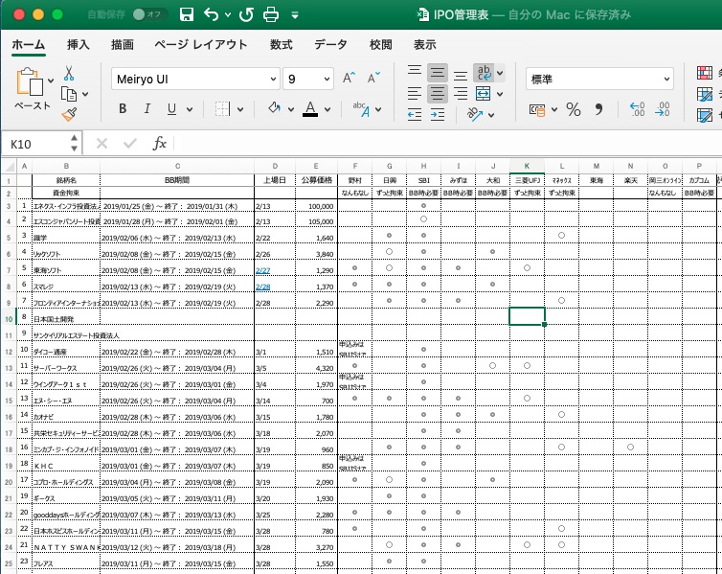Open the 2/28 link in row 8
The width and height of the screenshot is (722, 574).
pos(263,287)
